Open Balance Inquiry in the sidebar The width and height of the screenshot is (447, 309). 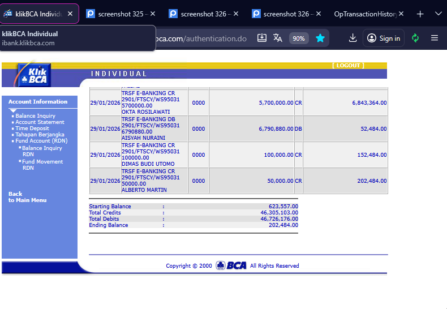click(x=35, y=115)
